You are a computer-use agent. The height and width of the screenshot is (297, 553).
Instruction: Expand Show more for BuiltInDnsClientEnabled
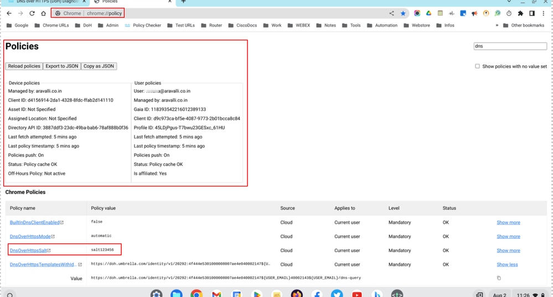pos(508,222)
